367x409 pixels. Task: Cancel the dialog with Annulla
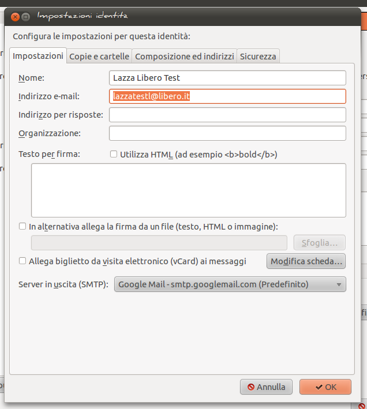pyautogui.click(x=266, y=387)
